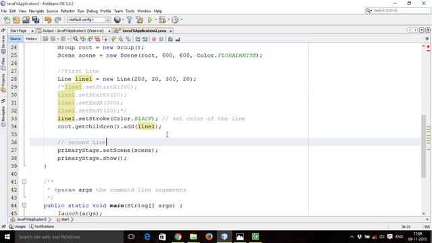
Task: Open the Run Project dropdown arrow
Action: [x=155, y=20]
